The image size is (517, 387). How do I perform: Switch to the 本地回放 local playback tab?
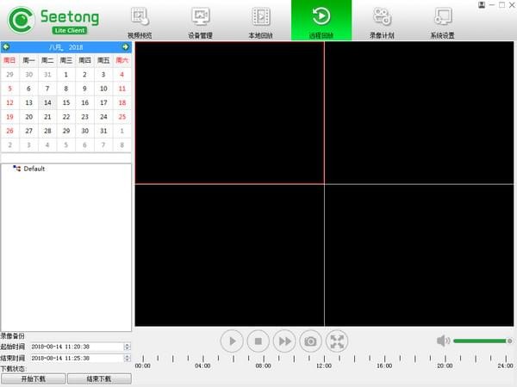pyautogui.click(x=260, y=22)
